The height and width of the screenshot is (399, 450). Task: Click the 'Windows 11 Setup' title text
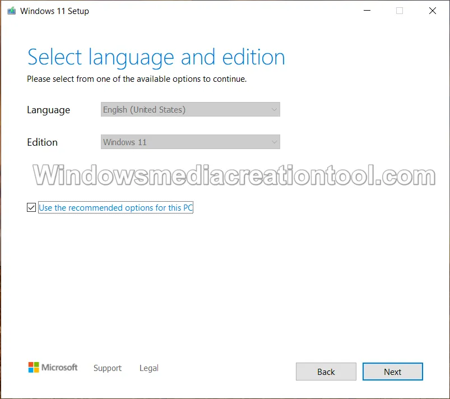click(x=54, y=11)
